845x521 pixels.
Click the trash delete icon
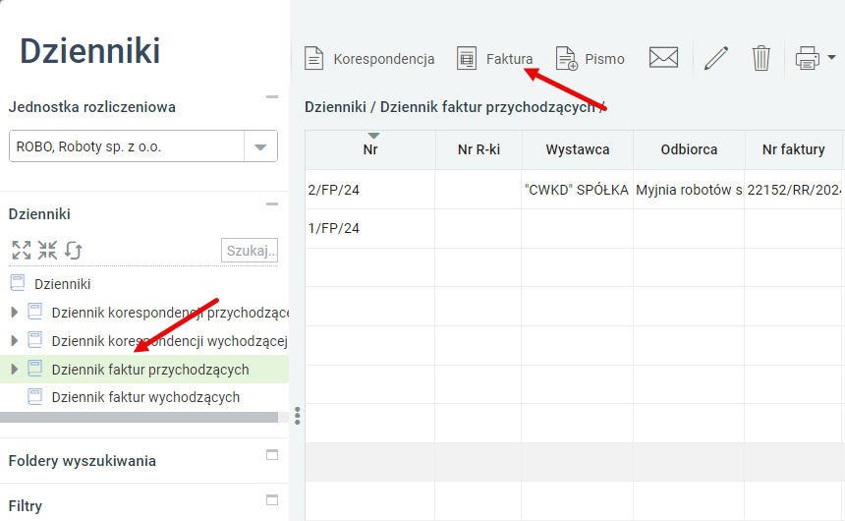(x=760, y=58)
